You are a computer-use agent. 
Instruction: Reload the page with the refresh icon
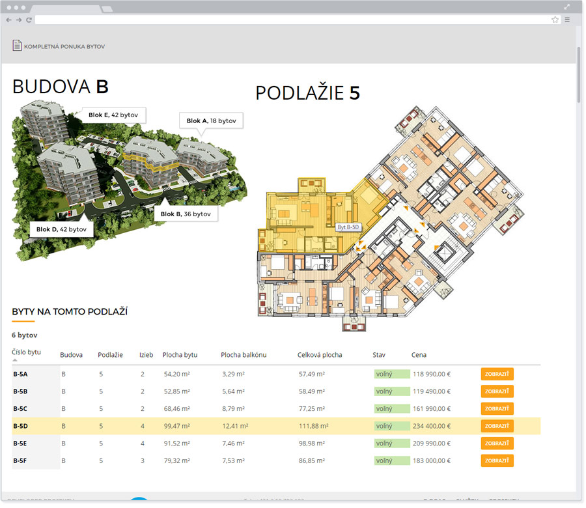29,20
